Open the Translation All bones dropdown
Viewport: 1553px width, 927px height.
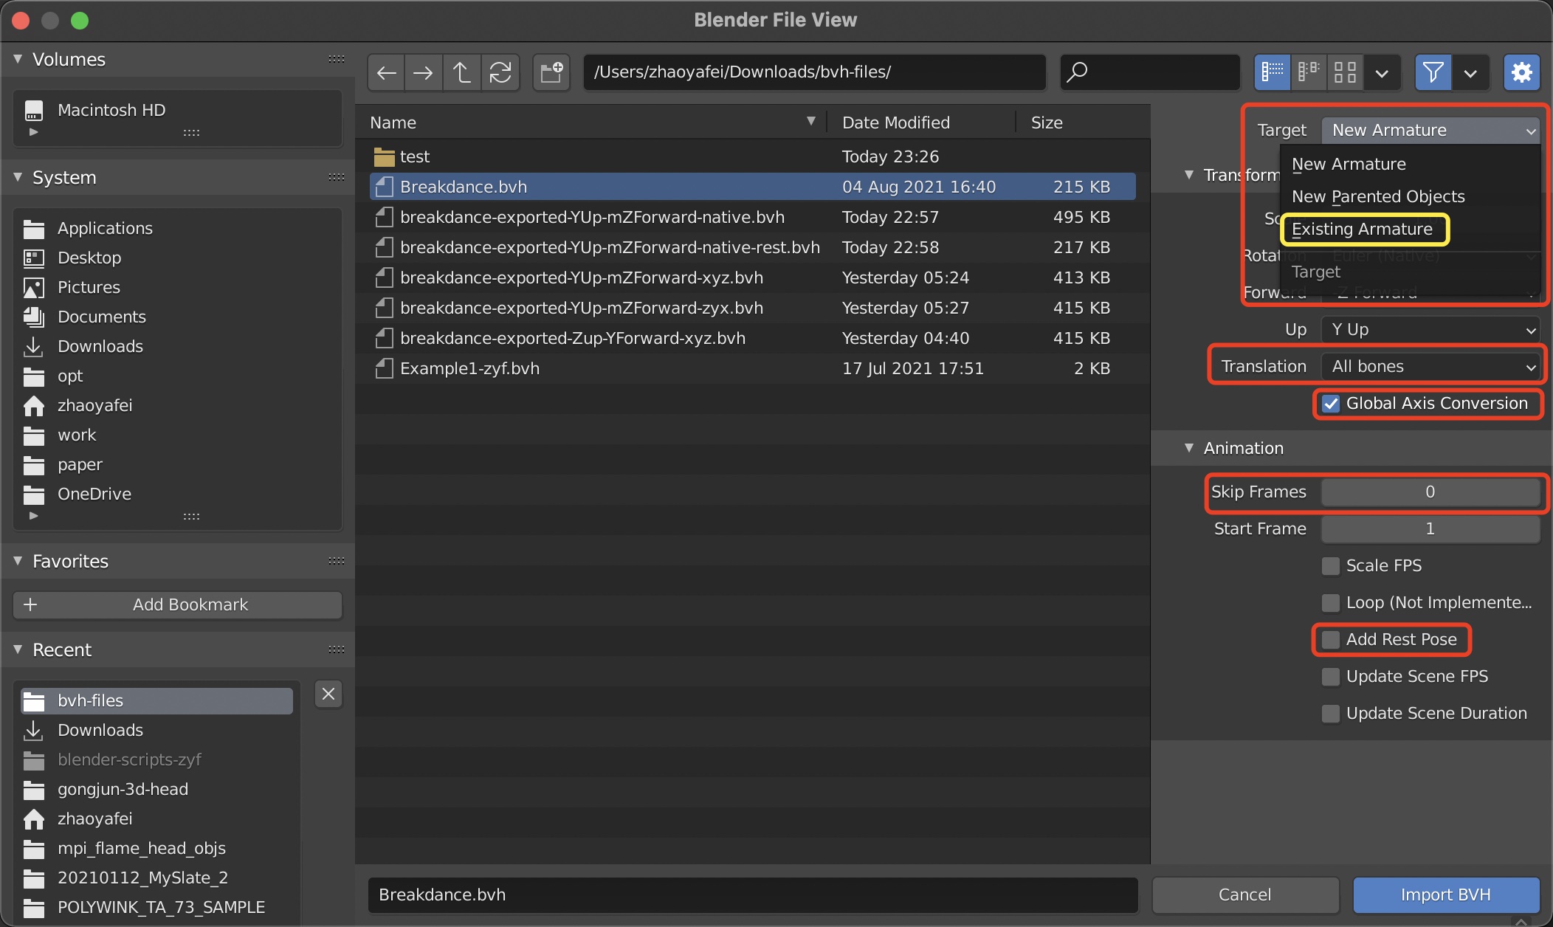[x=1430, y=366]
